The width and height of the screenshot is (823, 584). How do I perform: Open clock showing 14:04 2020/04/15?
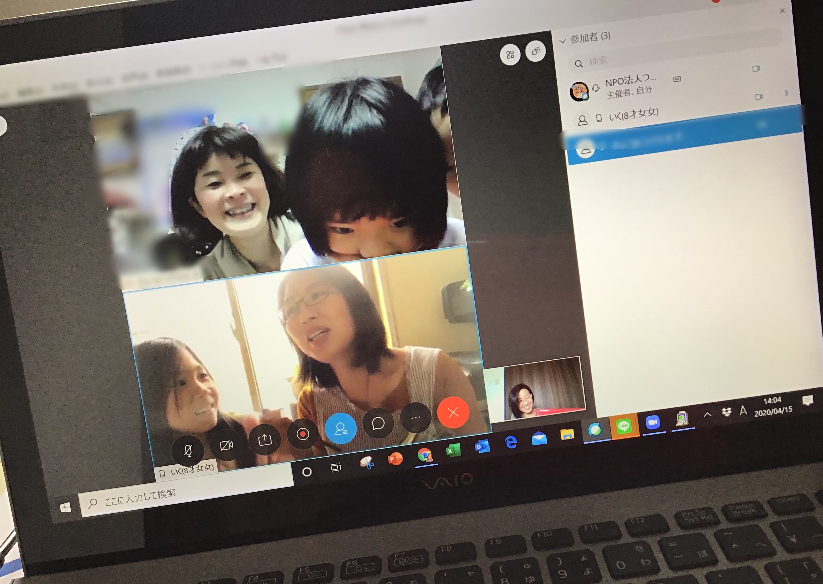click(x=773, y=406)
